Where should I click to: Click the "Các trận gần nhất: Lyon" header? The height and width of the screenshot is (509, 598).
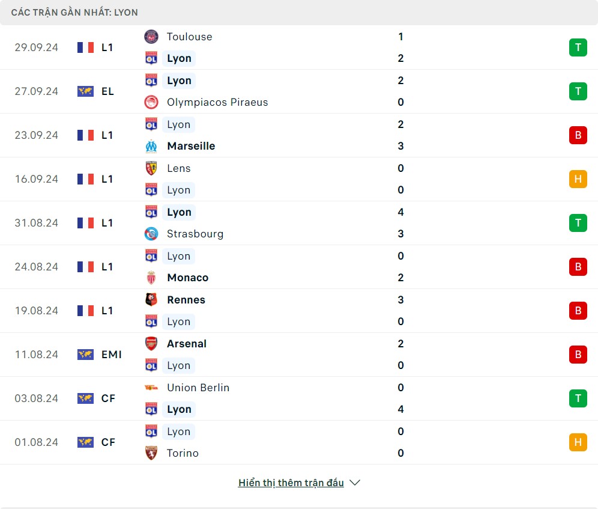[x=74, y=12]
